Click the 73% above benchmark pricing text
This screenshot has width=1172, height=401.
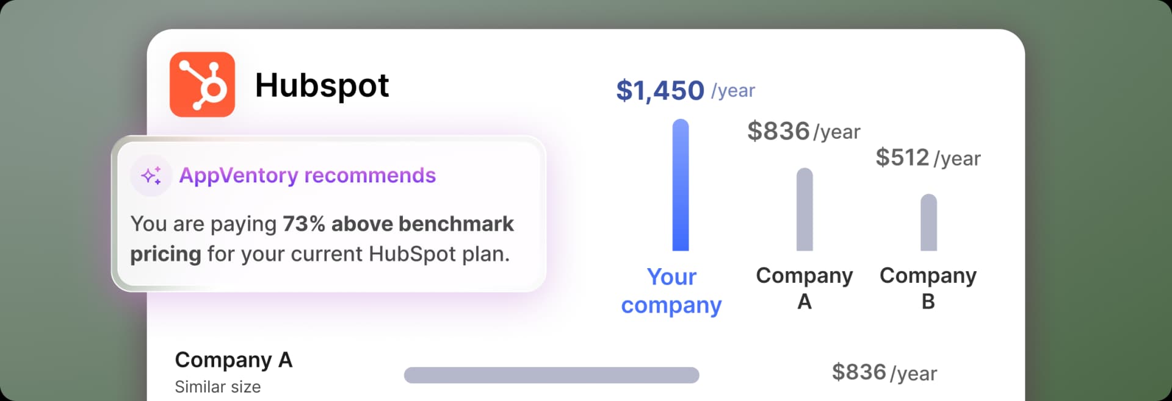(322, 238)
